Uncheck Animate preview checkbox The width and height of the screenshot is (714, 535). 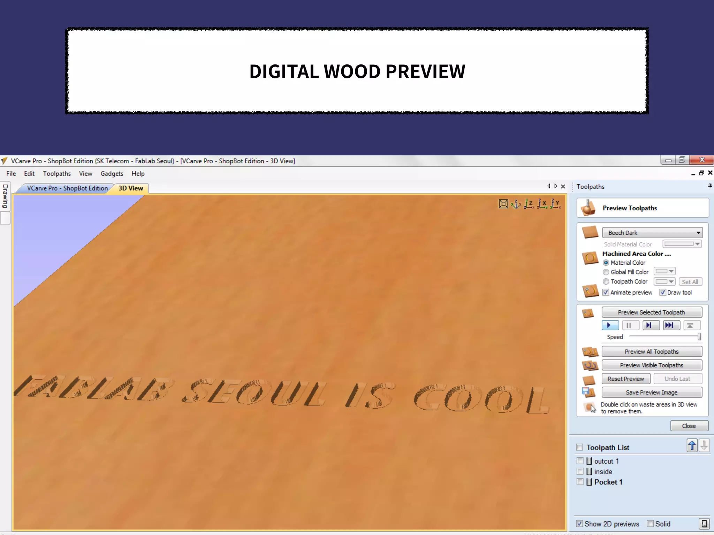coord(606,292)
